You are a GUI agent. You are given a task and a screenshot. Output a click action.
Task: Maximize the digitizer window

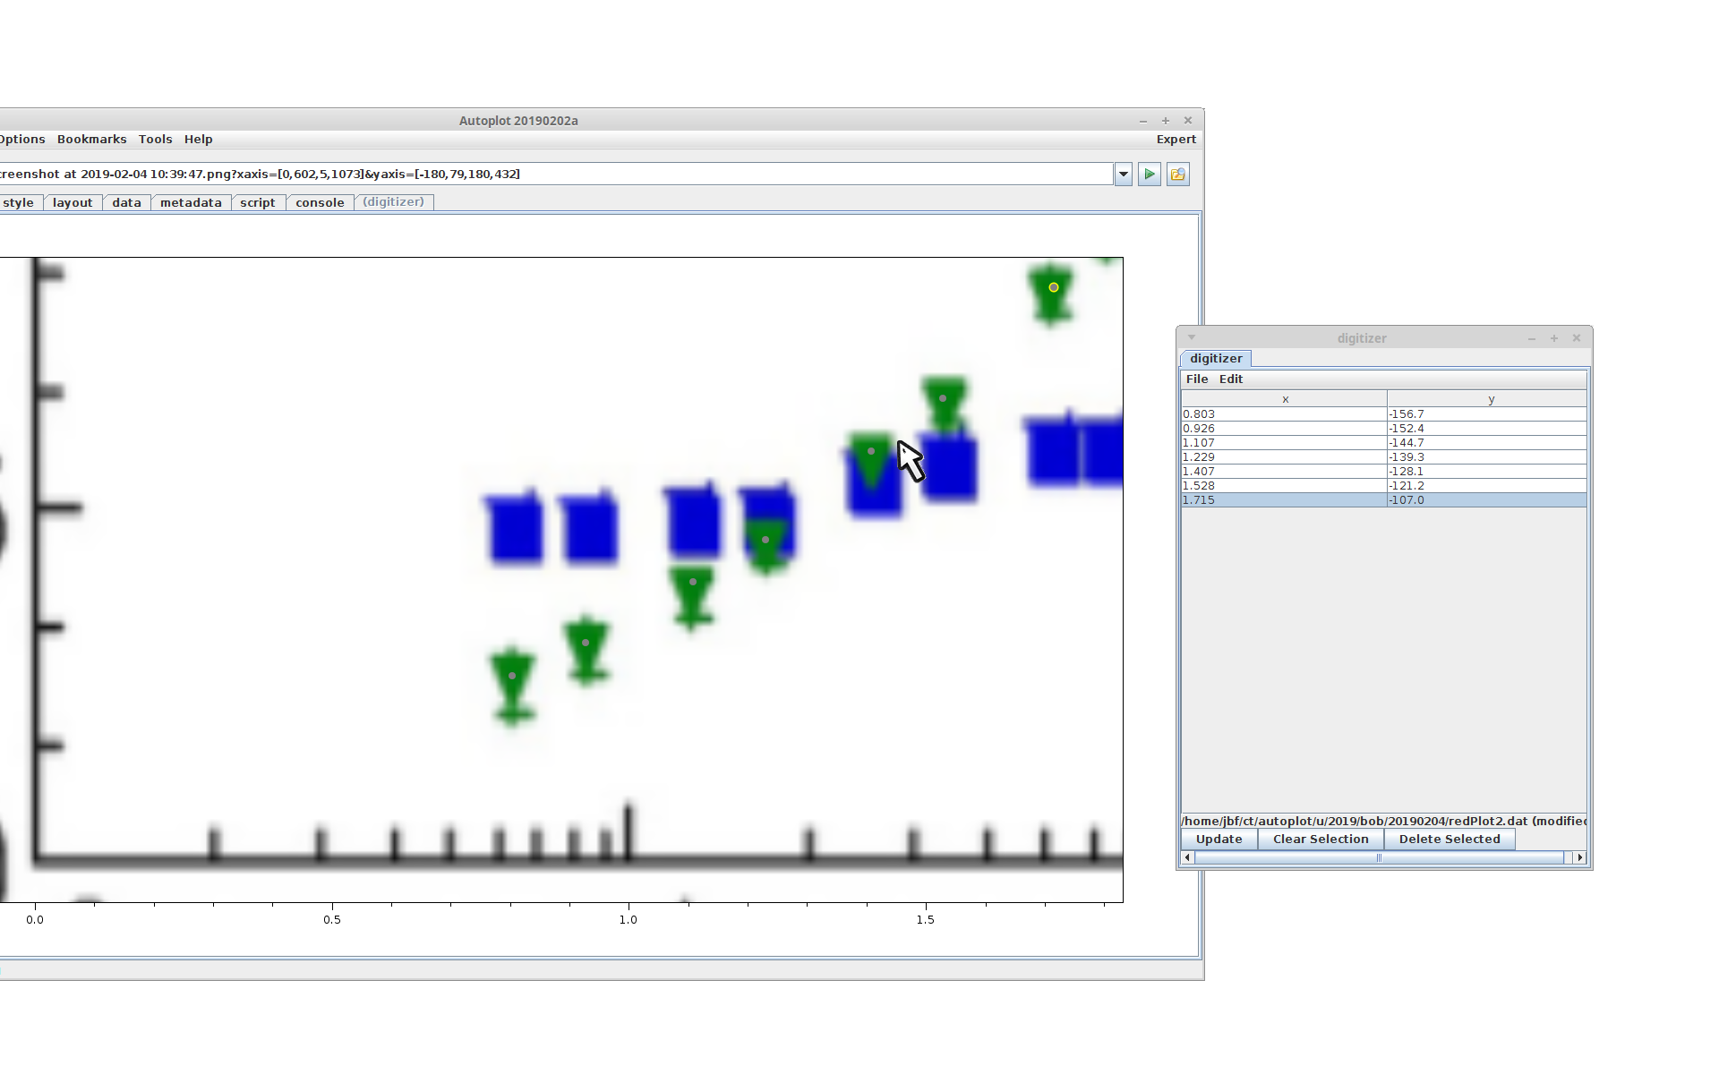[x=1554, y=338]
